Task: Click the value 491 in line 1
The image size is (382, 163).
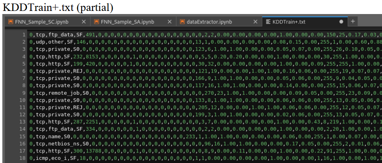Action: 90,35
